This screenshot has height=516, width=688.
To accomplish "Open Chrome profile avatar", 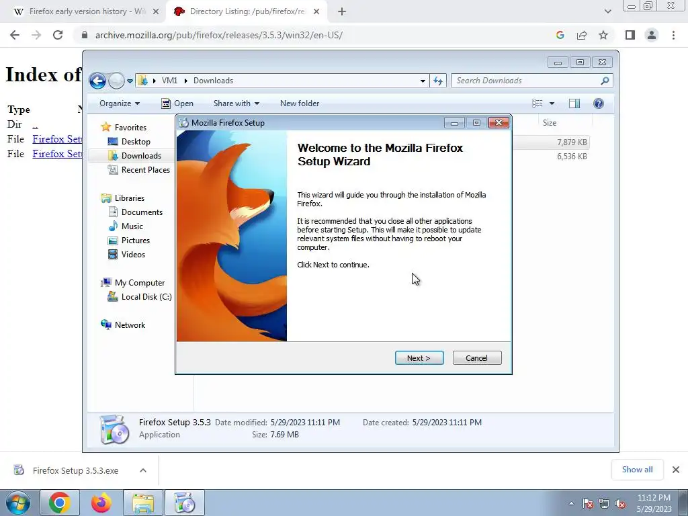I will point(652,35).
